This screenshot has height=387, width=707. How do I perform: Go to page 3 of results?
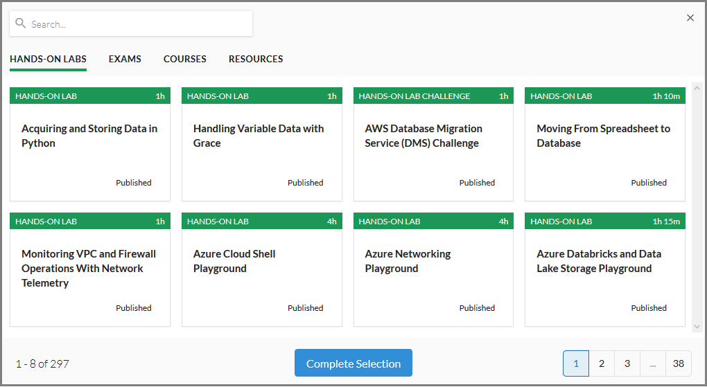click(x=627, y=363)
